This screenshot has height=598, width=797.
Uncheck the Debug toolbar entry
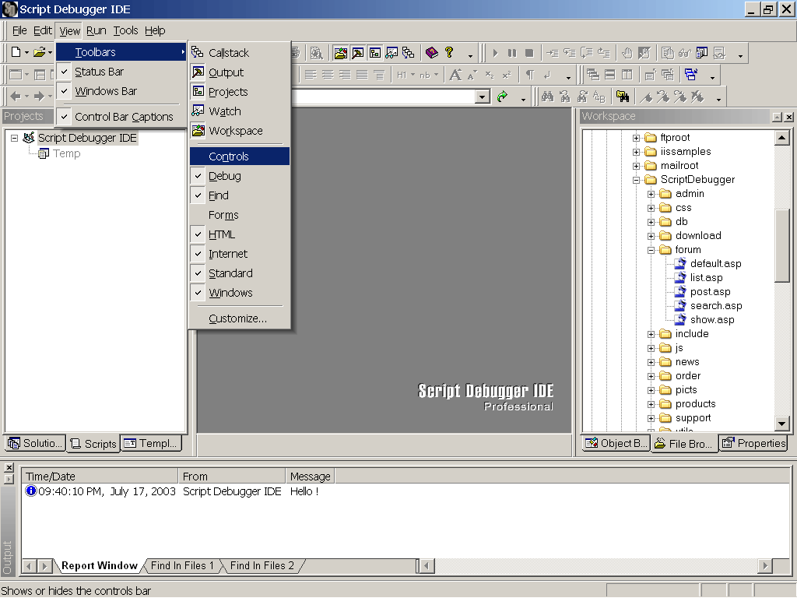coord(240,176)
